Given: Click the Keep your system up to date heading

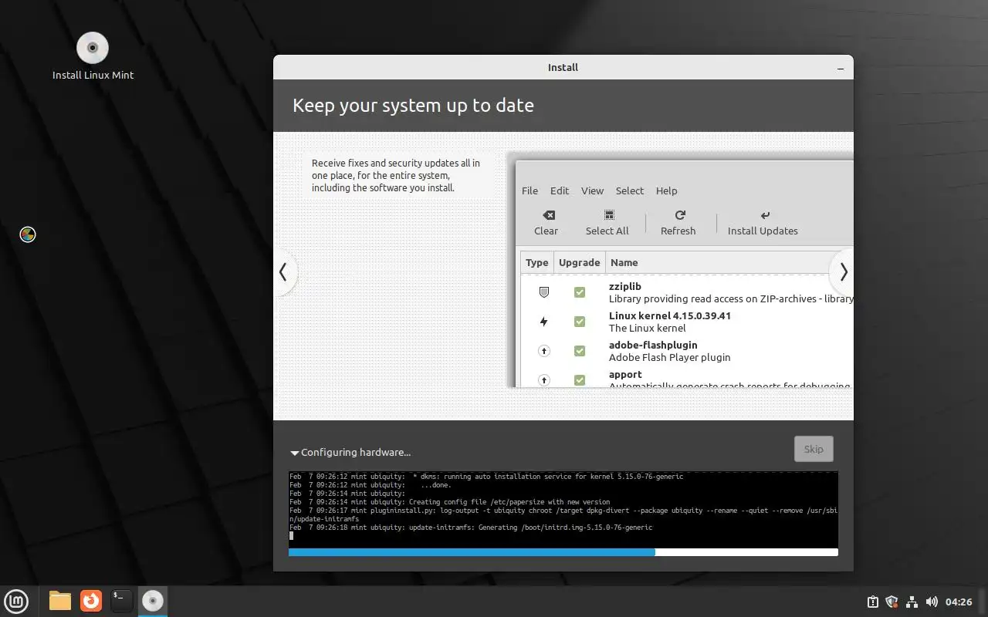Looking at the screenshot, I should pyautogui.click(x=413, y=106).
